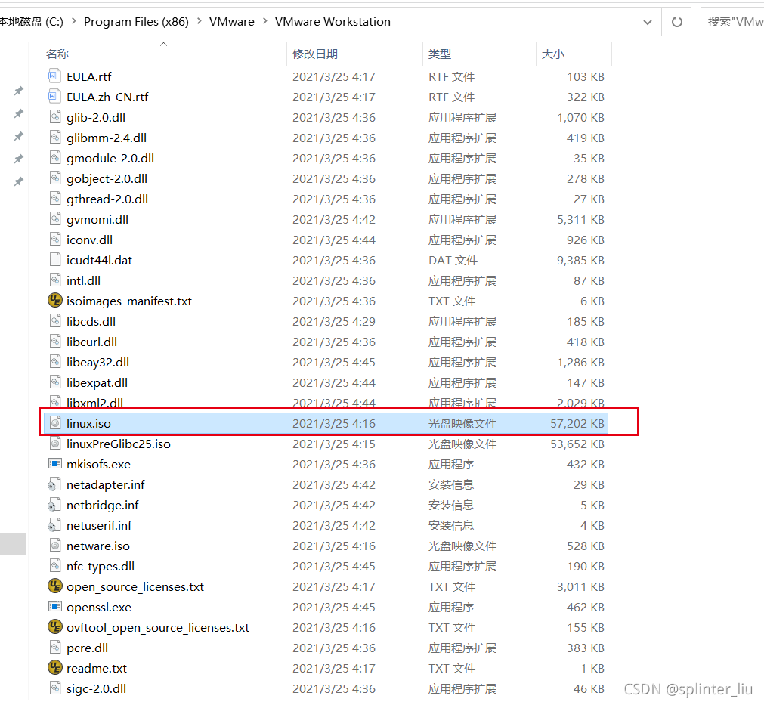Click the DAT 文件 type cell
The image size is (764, 705).
pyautogui.click(x=453, y=260)
